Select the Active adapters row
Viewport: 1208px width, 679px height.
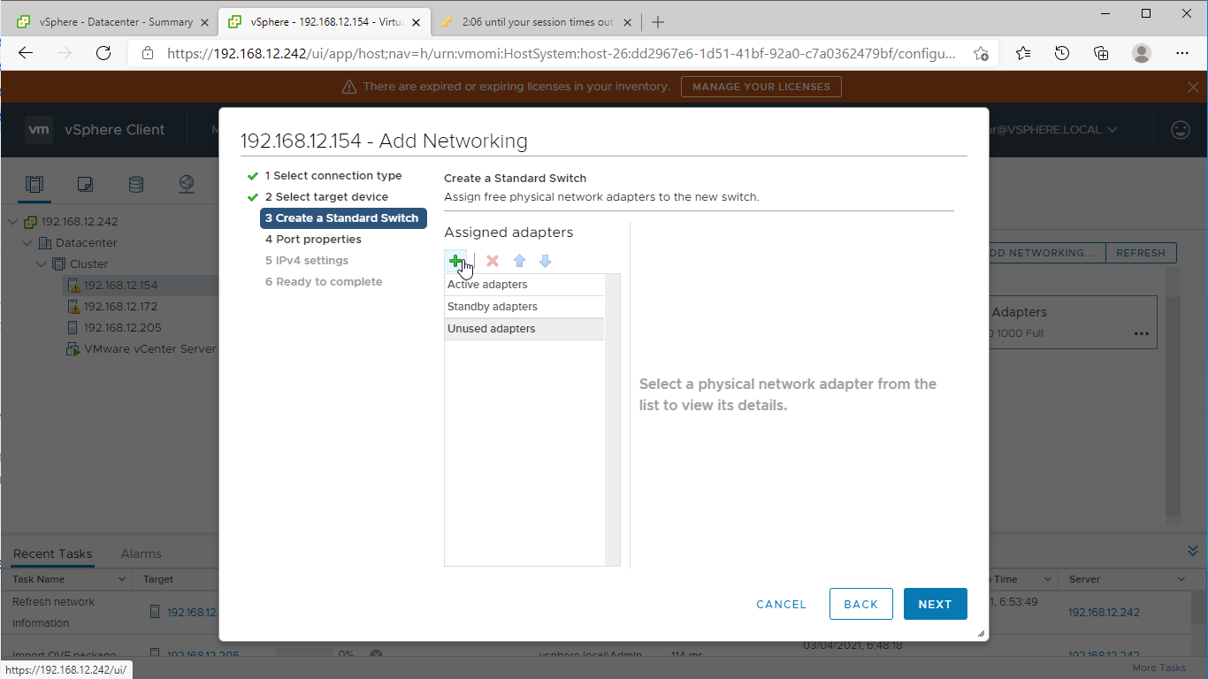coord(524,285)
